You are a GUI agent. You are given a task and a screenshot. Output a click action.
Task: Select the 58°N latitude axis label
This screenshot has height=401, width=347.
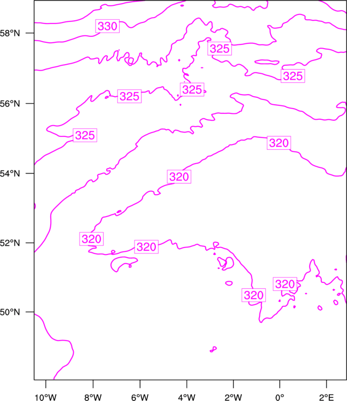click(x=10, y=33)
